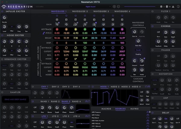Select MSEG 2 tab
Viewport: 181px width, 129px height.
point(115,87)
